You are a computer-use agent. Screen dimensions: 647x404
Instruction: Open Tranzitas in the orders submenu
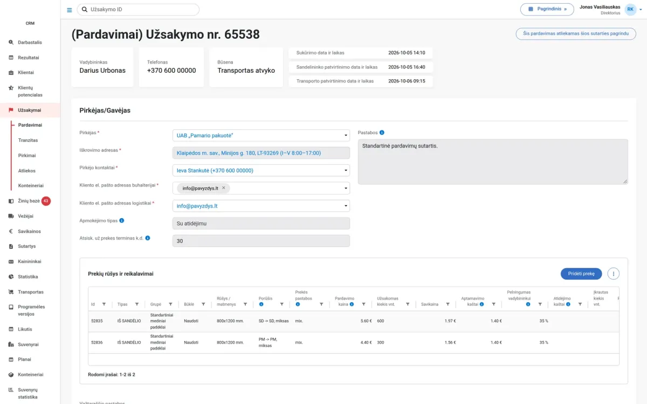coord(28,140)
